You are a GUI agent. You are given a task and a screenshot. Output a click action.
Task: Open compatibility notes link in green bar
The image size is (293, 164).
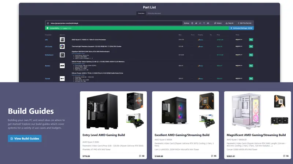pos(65,28)
